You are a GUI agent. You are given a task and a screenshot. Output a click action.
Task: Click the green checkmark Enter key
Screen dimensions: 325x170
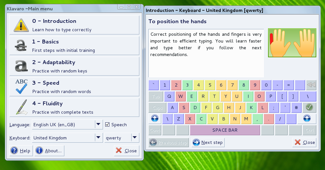coord(309,108)
